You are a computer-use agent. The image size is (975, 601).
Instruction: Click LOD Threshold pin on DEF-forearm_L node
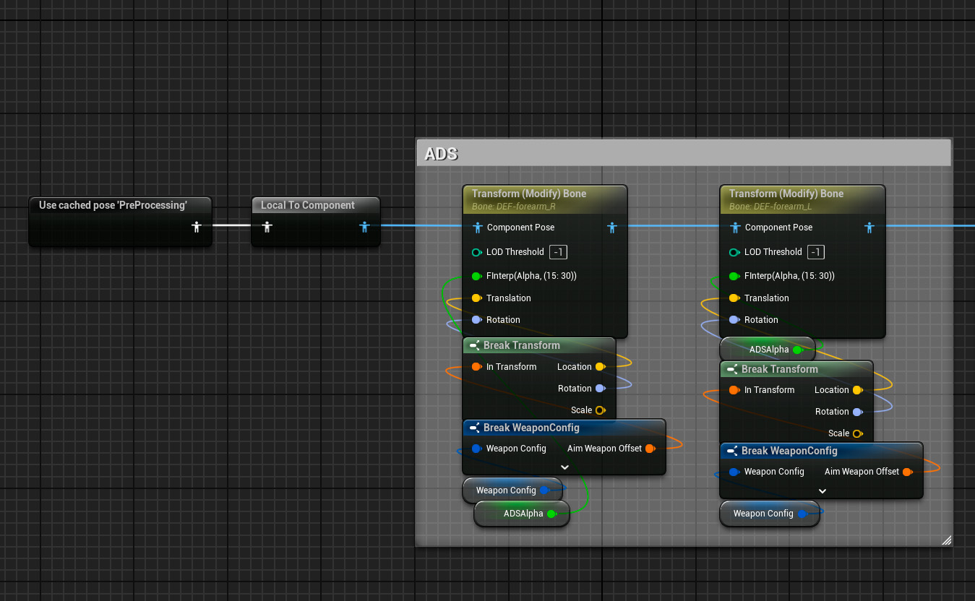[x=734, y=252]
